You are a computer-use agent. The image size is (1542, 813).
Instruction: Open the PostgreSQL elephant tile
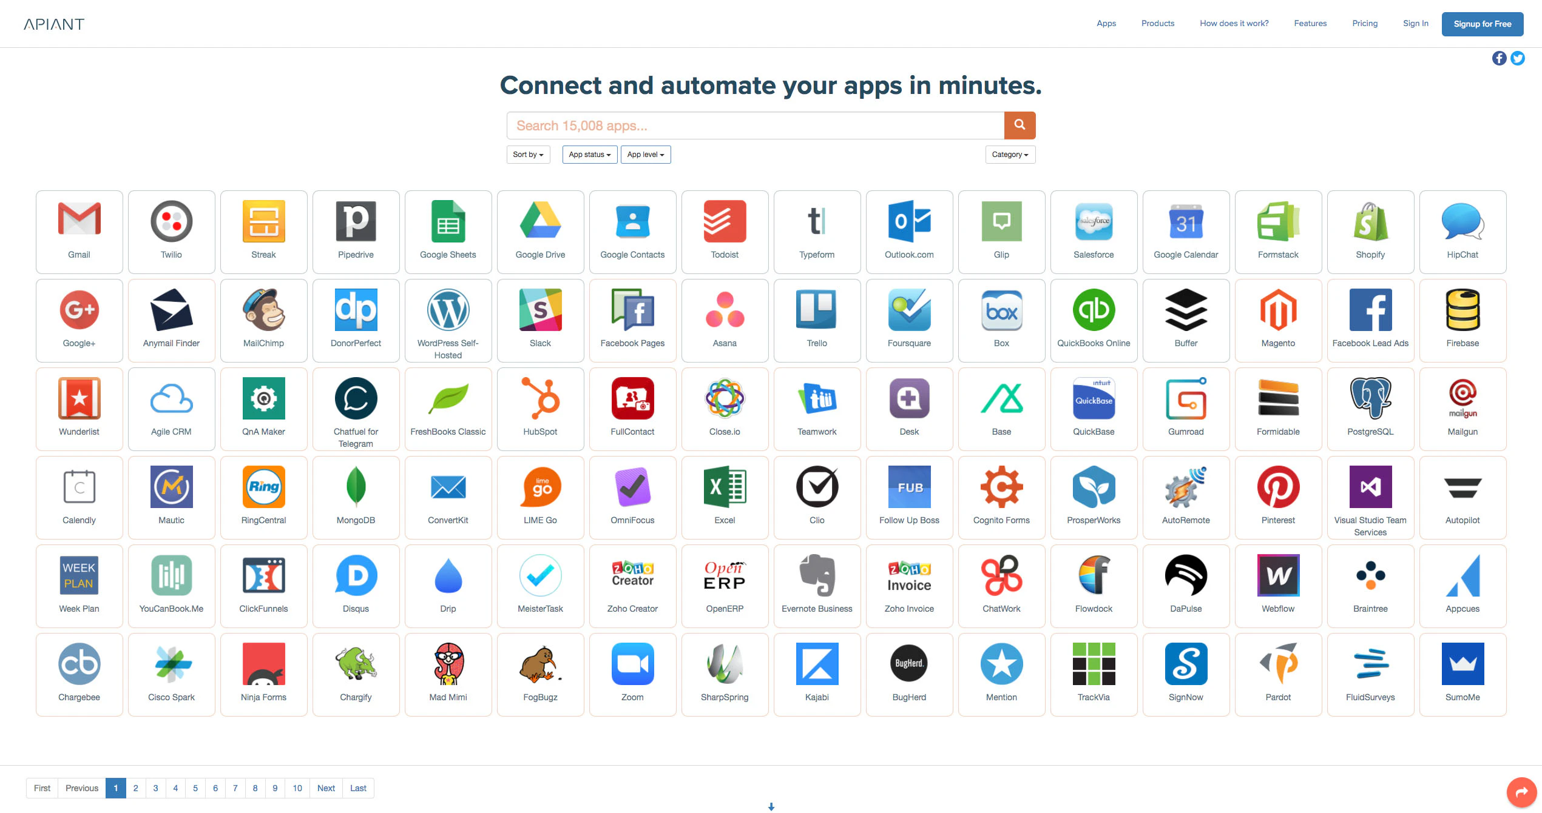[1370, 408]
